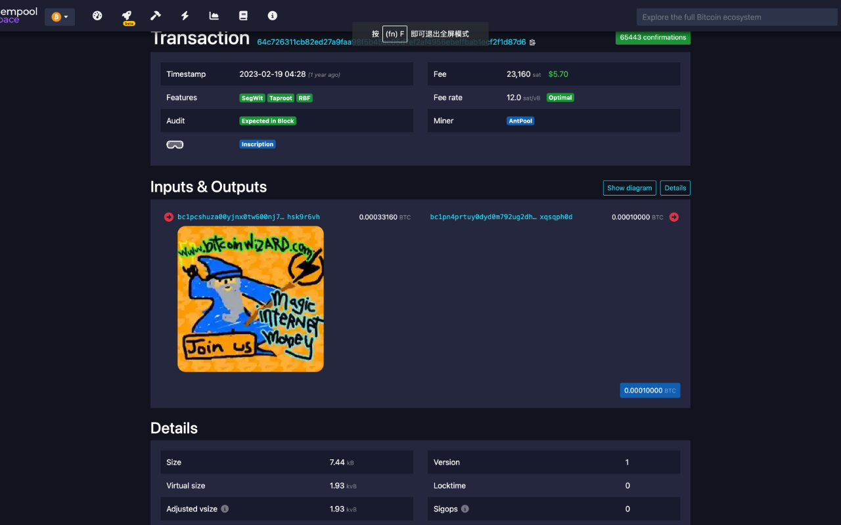Open the Lightning network bolt icon in navbar
Screen dimensions: 841x525
[x=185, y=16]
